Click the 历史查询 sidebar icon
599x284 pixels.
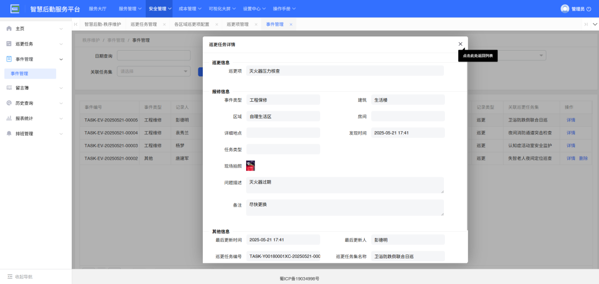tap(9, 103)
